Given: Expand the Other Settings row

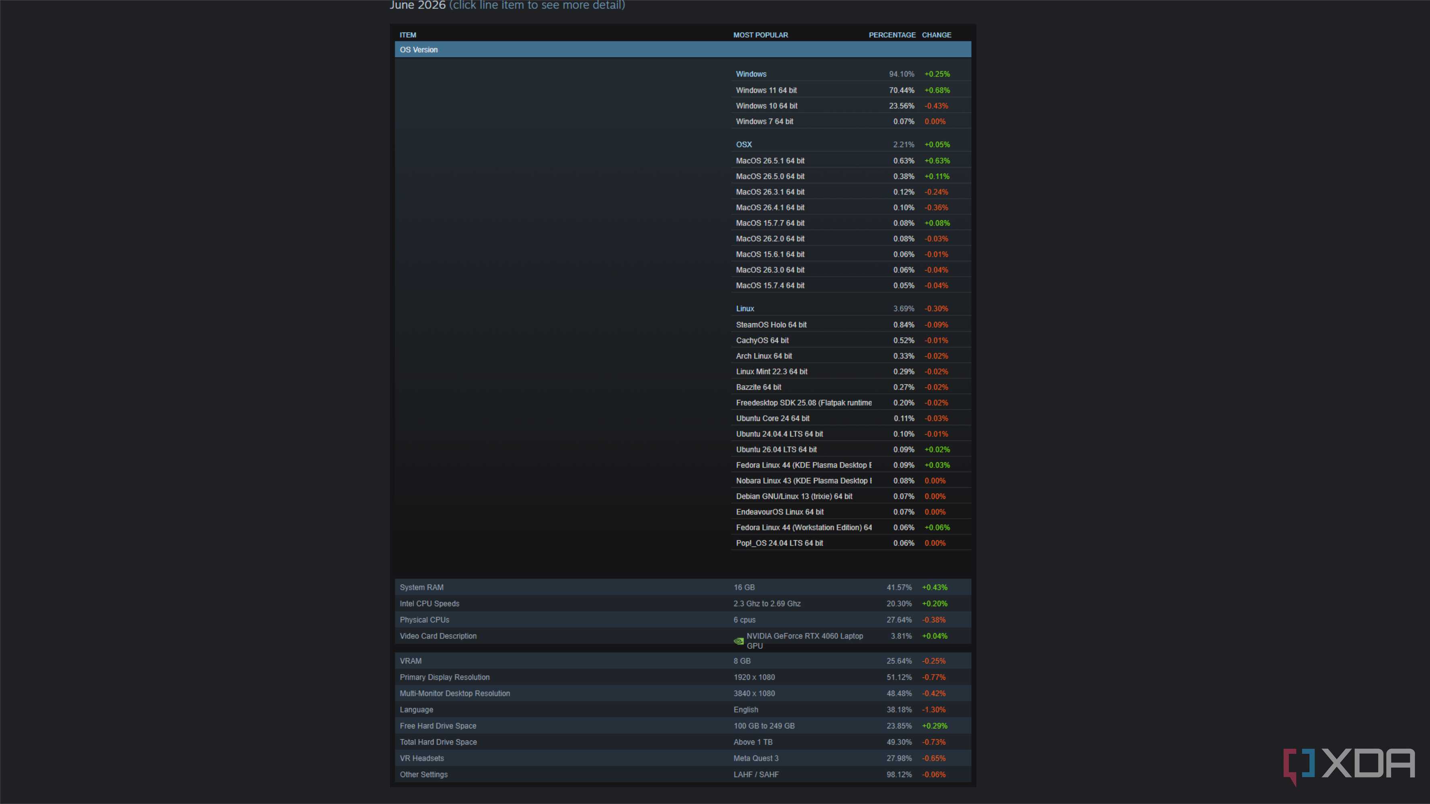Looking at the screenshot, I should pos(683,774).
